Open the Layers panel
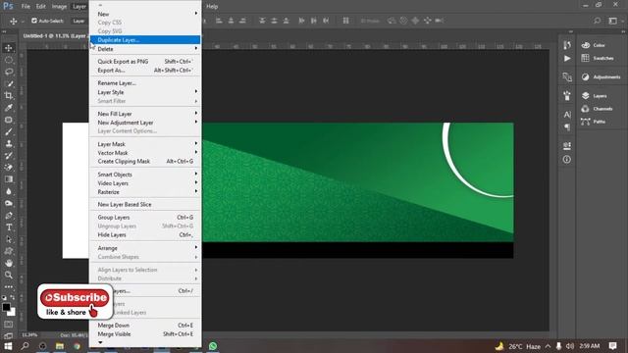Image resolution: width=628 pixels, height=353 pixels. 595,96
